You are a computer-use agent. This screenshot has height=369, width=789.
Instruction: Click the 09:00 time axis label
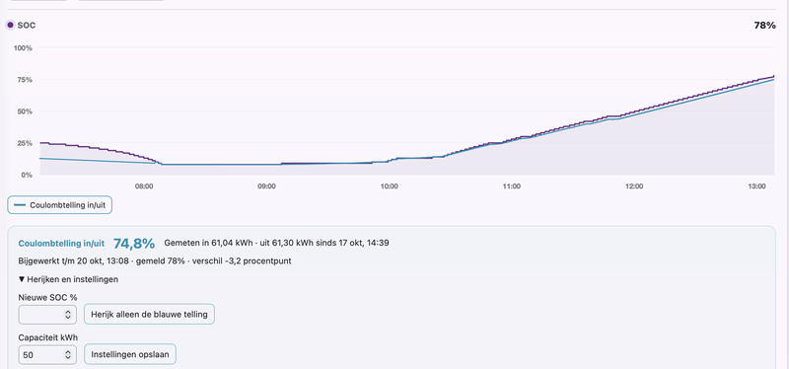(266, 186)
